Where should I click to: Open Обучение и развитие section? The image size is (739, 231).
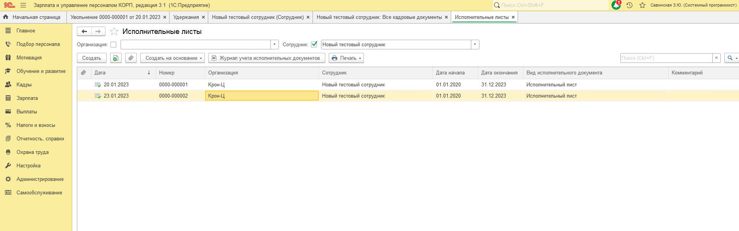[x=41, y=71]
